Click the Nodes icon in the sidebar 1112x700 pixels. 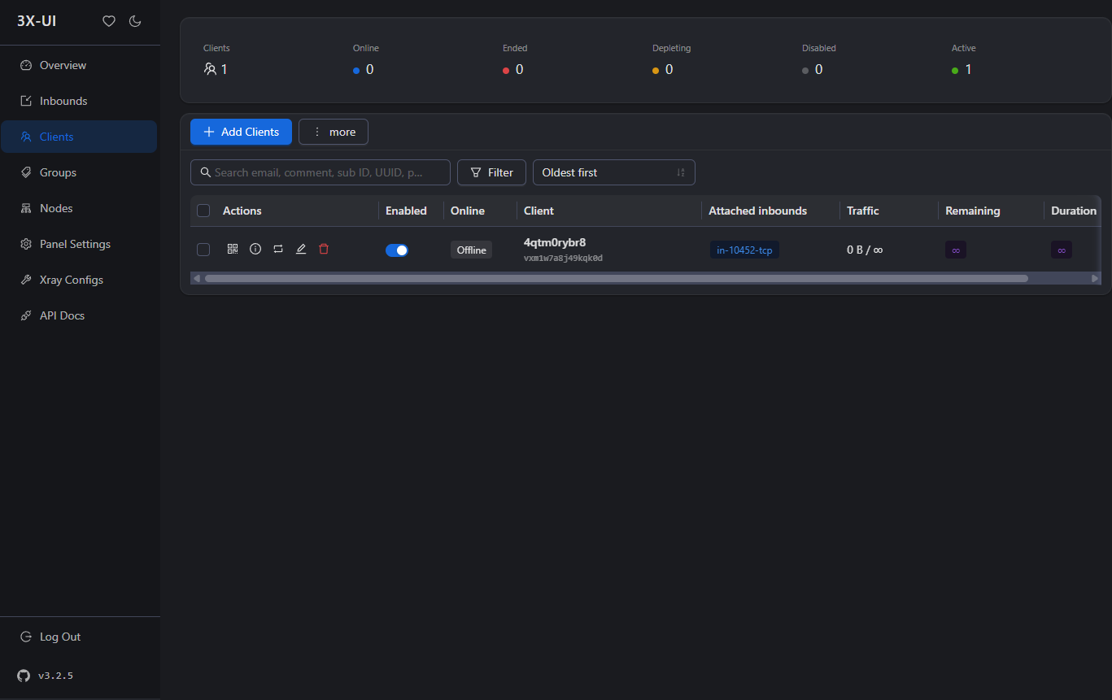coord(26,208)
